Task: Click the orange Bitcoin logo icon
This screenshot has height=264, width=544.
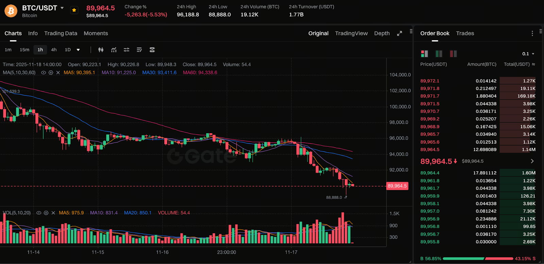Action: pos(11,11)
